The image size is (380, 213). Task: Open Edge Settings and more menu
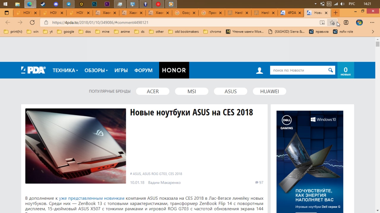372,23
